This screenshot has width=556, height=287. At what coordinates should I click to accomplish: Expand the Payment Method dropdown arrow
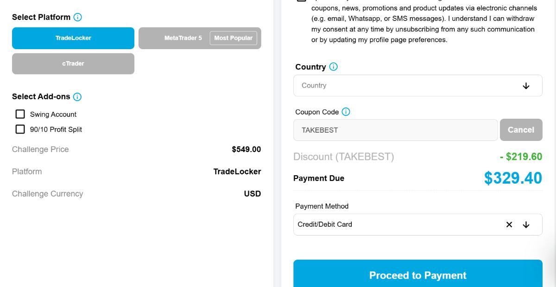[526, 224]
